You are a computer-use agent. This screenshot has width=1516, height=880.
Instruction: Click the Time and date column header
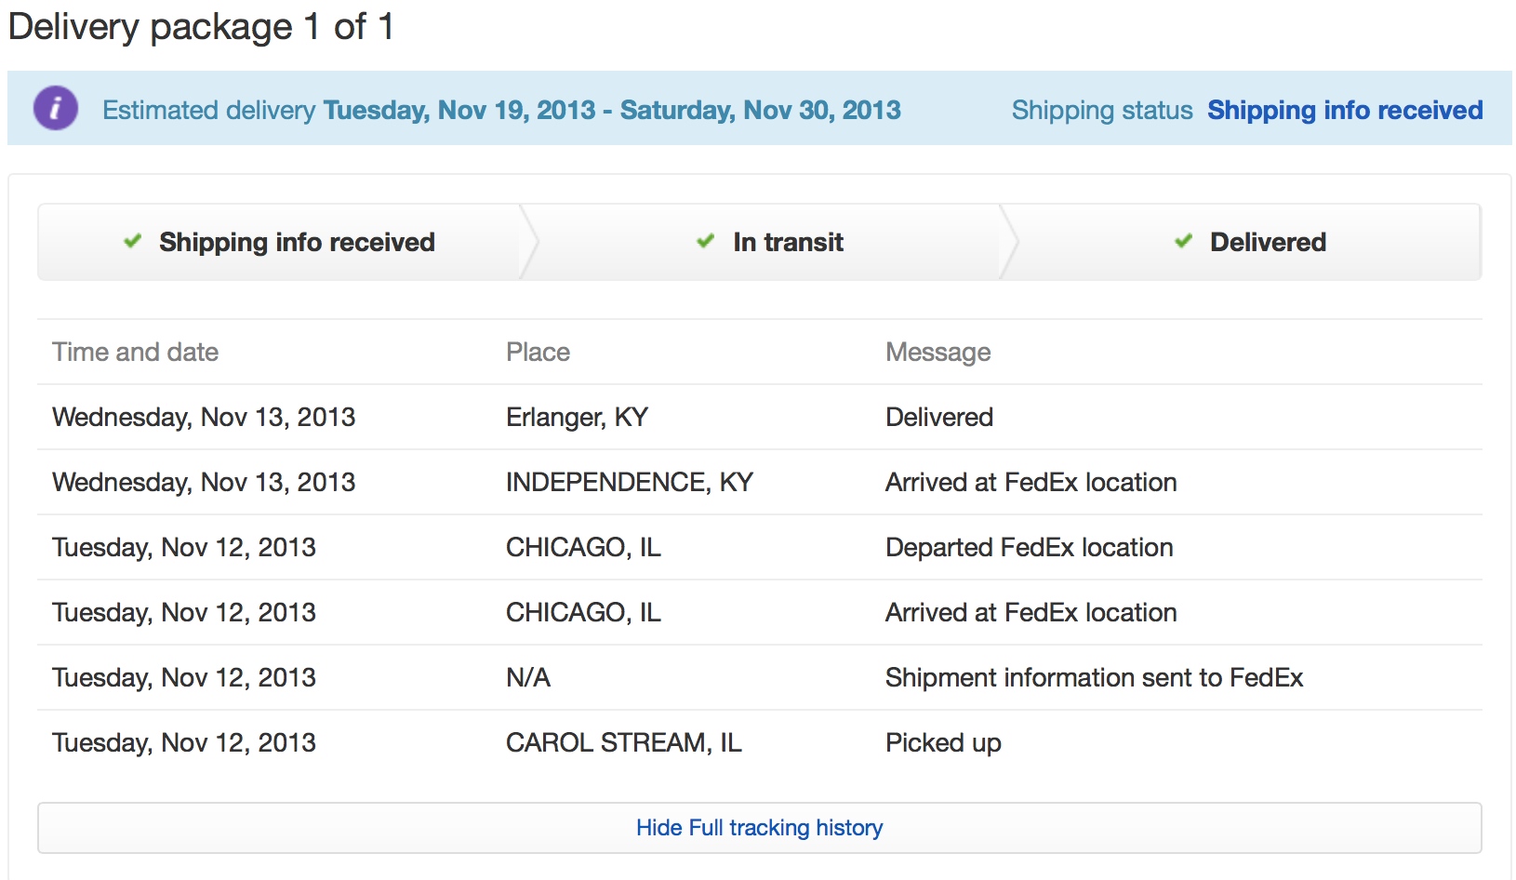point(136,352)
